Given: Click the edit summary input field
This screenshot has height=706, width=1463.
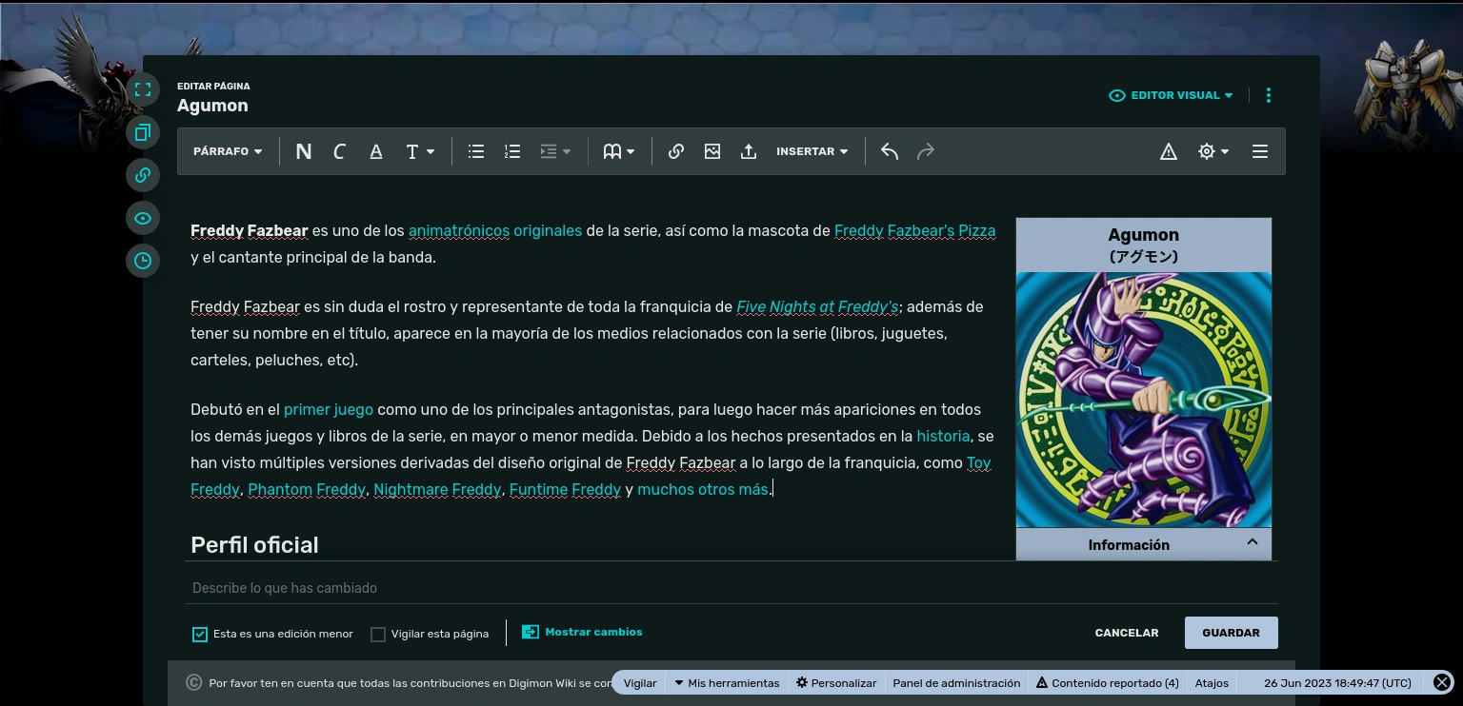Looking at the screenshot, I should [731, 588].
